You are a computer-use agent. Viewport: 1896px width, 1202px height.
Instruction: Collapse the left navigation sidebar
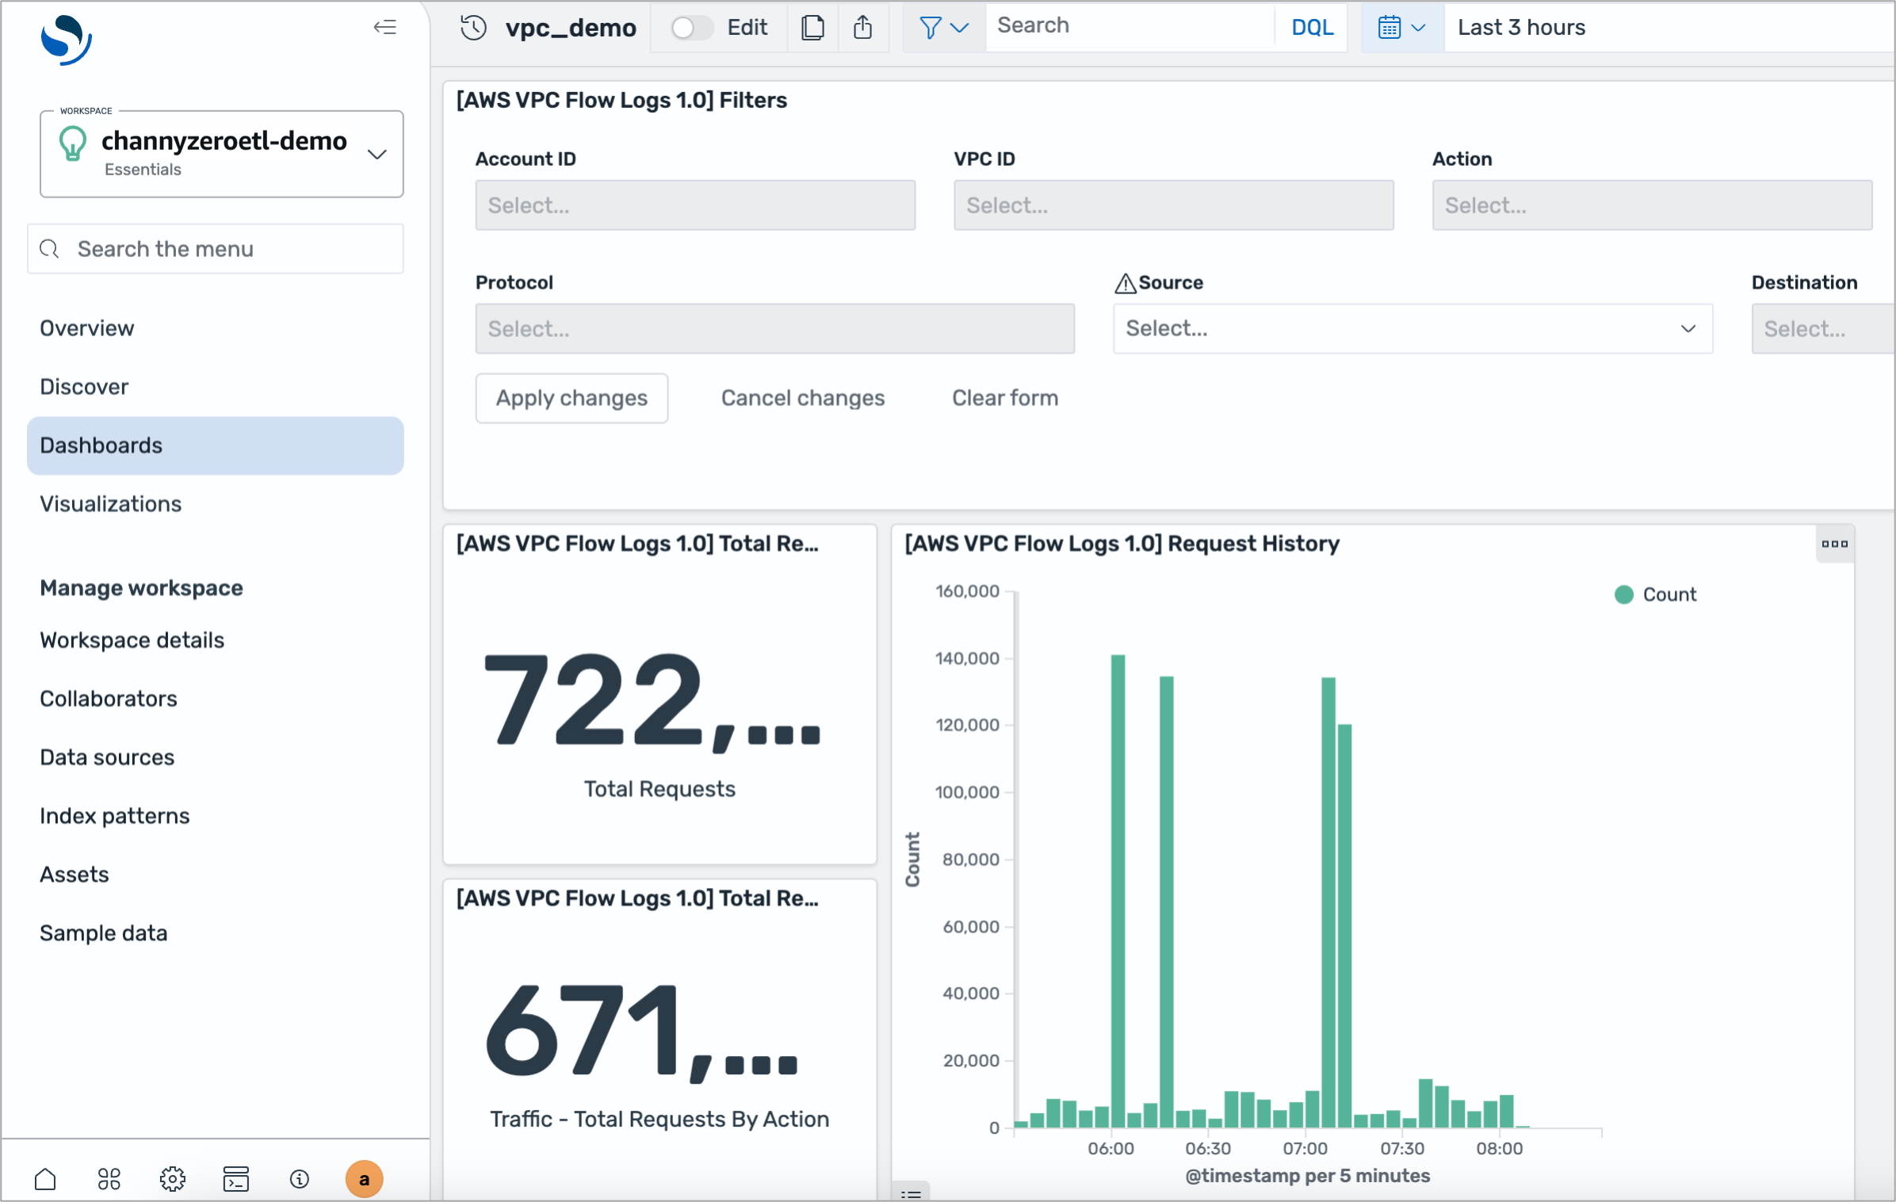click(x=385, y=27)
